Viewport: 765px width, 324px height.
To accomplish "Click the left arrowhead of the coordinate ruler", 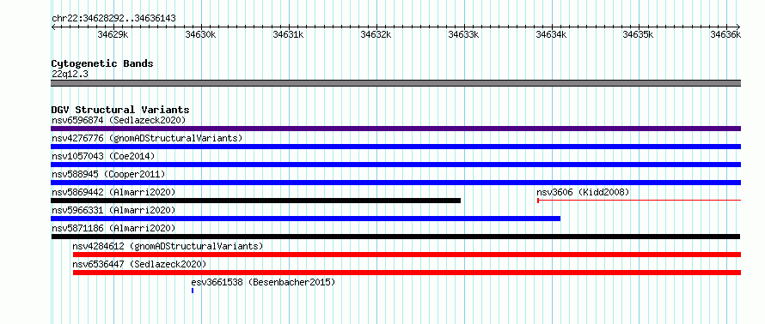I will 53,27.
